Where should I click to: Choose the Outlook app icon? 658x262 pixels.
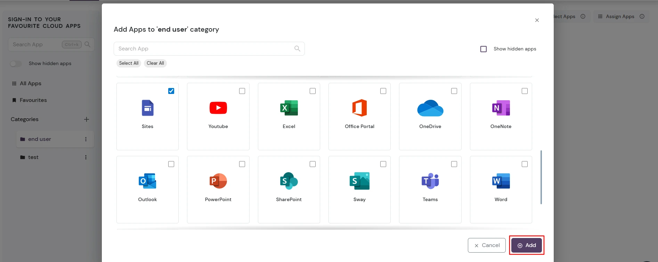147,181
